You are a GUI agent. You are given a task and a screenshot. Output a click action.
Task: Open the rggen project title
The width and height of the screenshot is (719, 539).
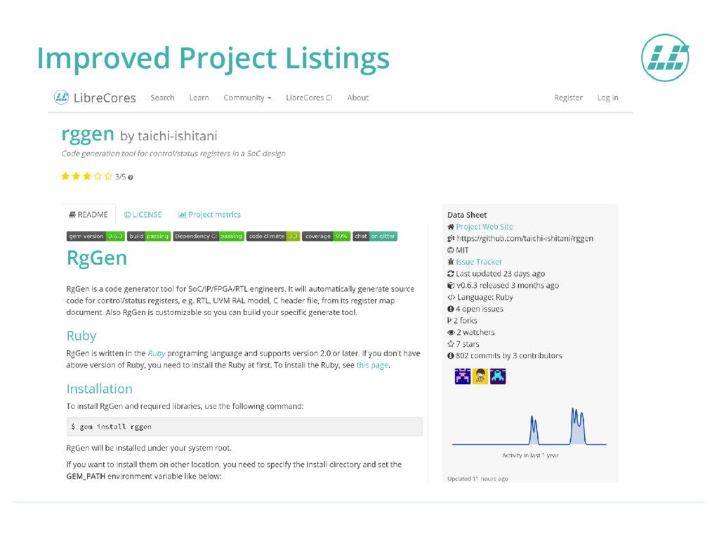pos(88,134)
